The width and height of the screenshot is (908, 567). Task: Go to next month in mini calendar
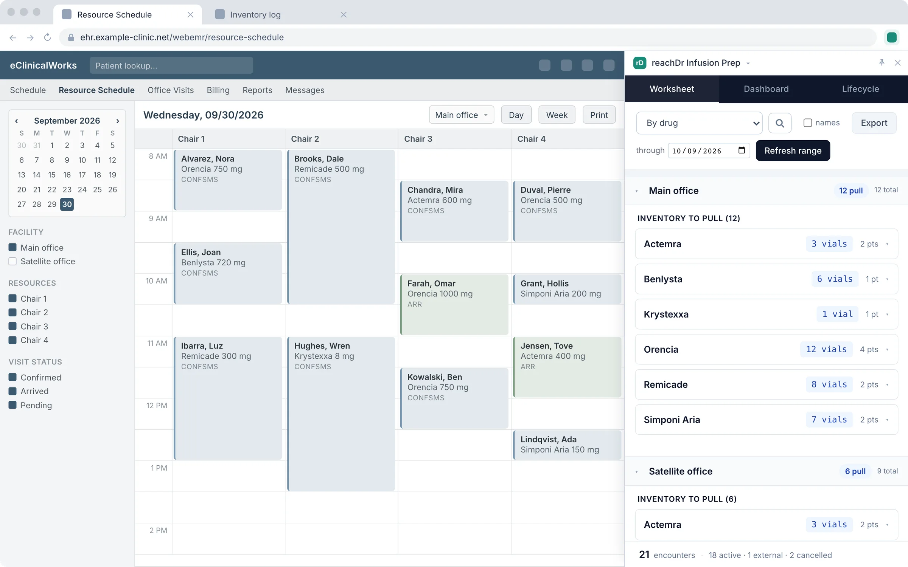click(x=118, y=121)
